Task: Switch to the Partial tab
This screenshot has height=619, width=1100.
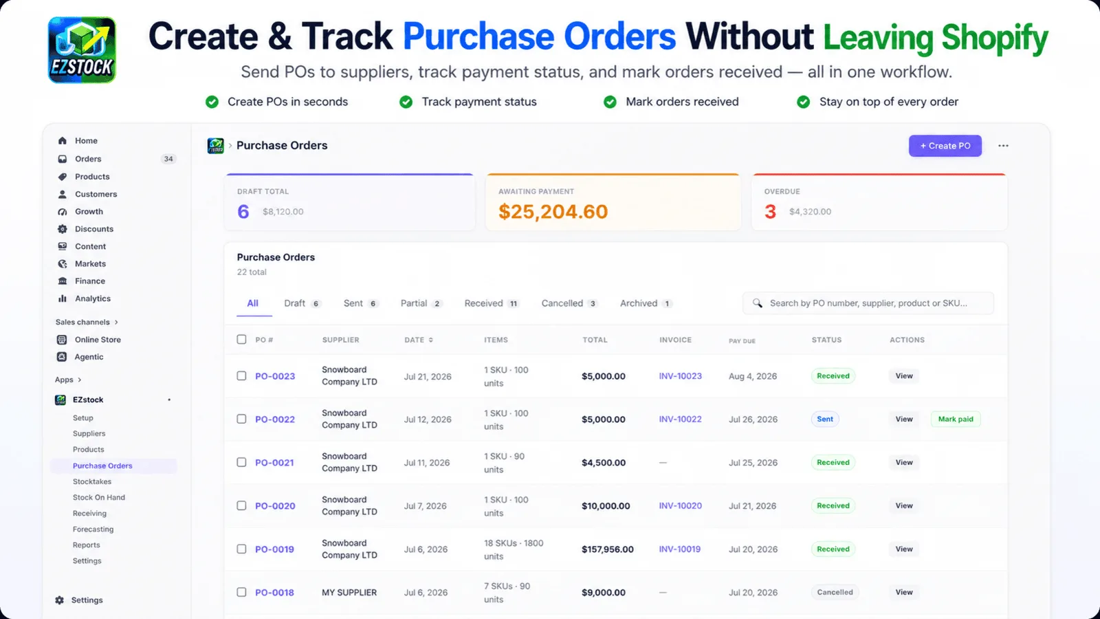Action: (421, 303)
